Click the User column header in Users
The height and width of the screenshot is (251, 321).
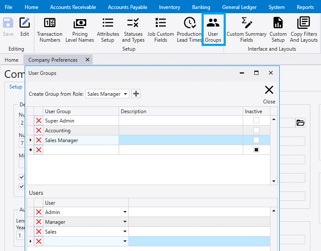coord(86,203)
